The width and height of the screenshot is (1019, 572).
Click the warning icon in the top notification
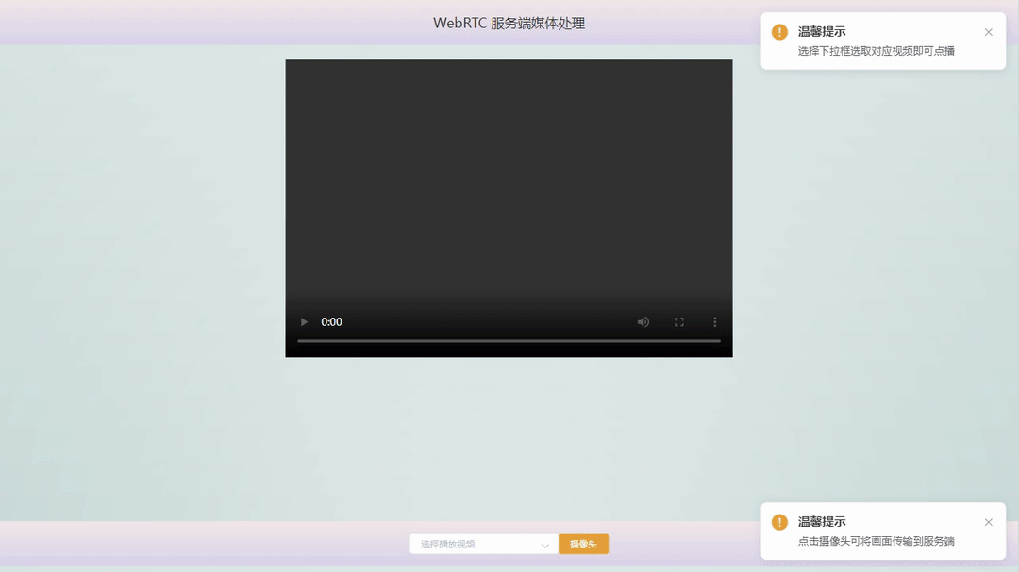(x=778, y=31)
